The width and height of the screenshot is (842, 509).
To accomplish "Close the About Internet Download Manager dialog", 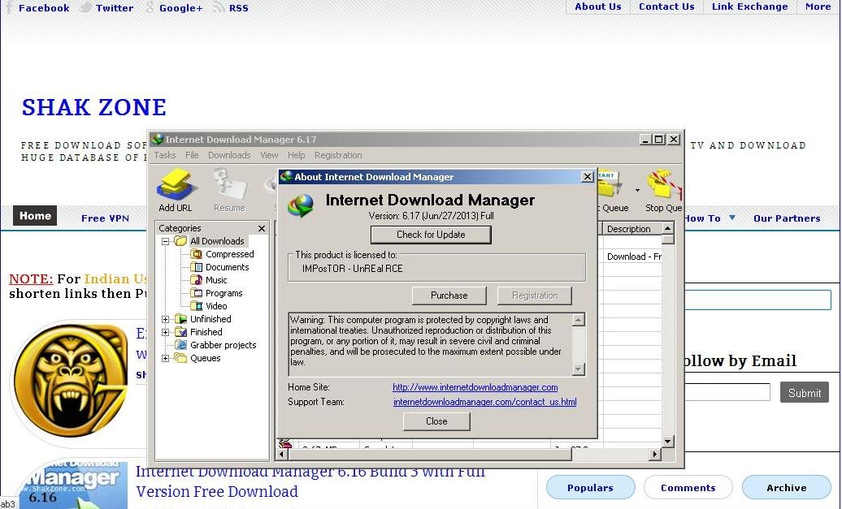I will (588, 176).
